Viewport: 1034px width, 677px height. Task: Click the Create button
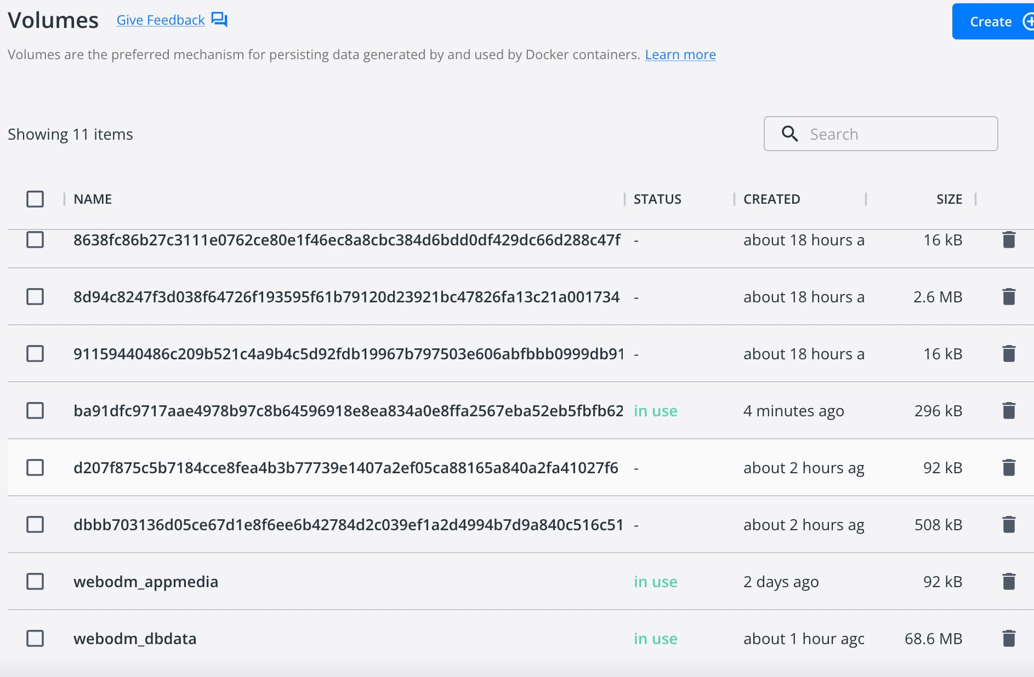coord(990,21)
